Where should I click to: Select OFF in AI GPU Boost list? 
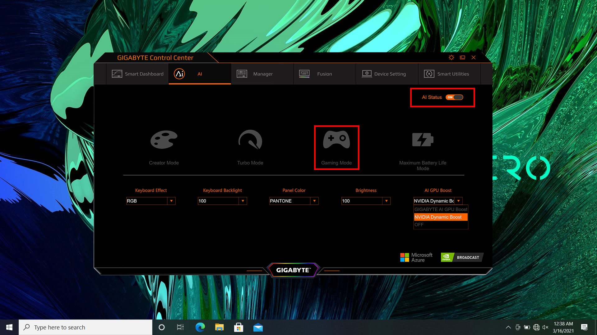click(441, 225)
